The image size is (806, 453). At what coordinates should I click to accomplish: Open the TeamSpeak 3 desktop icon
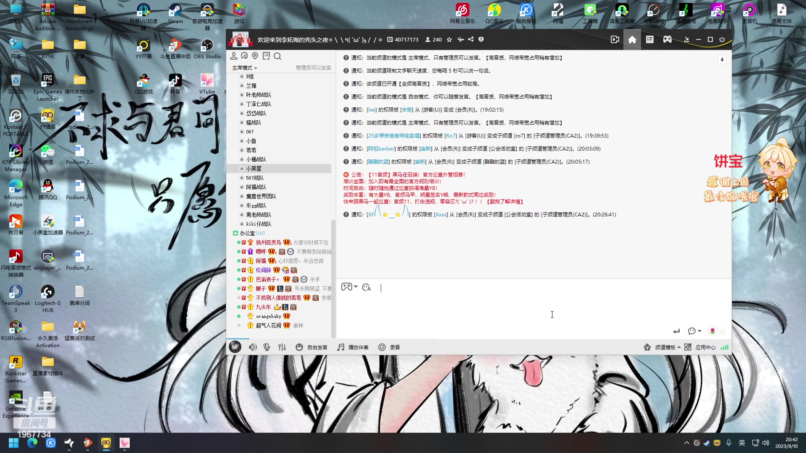[x=16, y=299]
